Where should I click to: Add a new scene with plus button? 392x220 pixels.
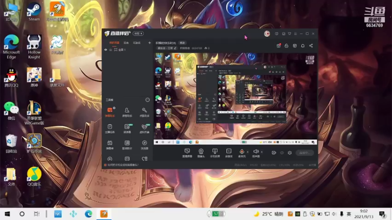[149, 43]
